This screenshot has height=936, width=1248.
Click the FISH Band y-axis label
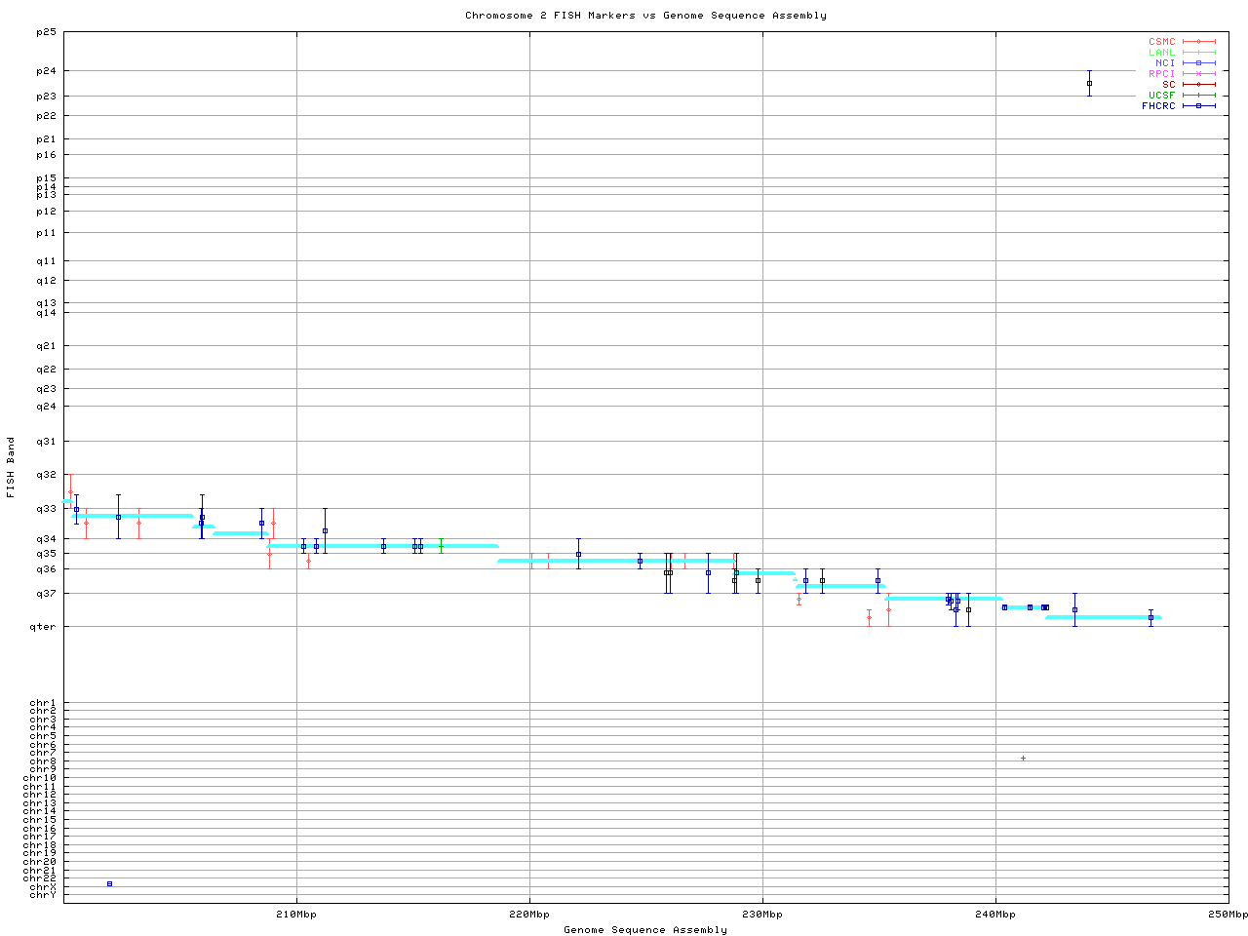coord(11,467)
